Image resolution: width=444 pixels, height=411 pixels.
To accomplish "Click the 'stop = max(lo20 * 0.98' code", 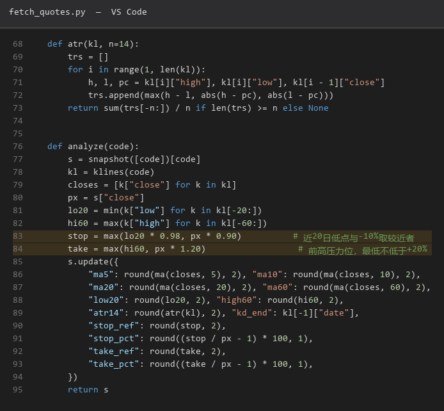I will tap(155, 236).
